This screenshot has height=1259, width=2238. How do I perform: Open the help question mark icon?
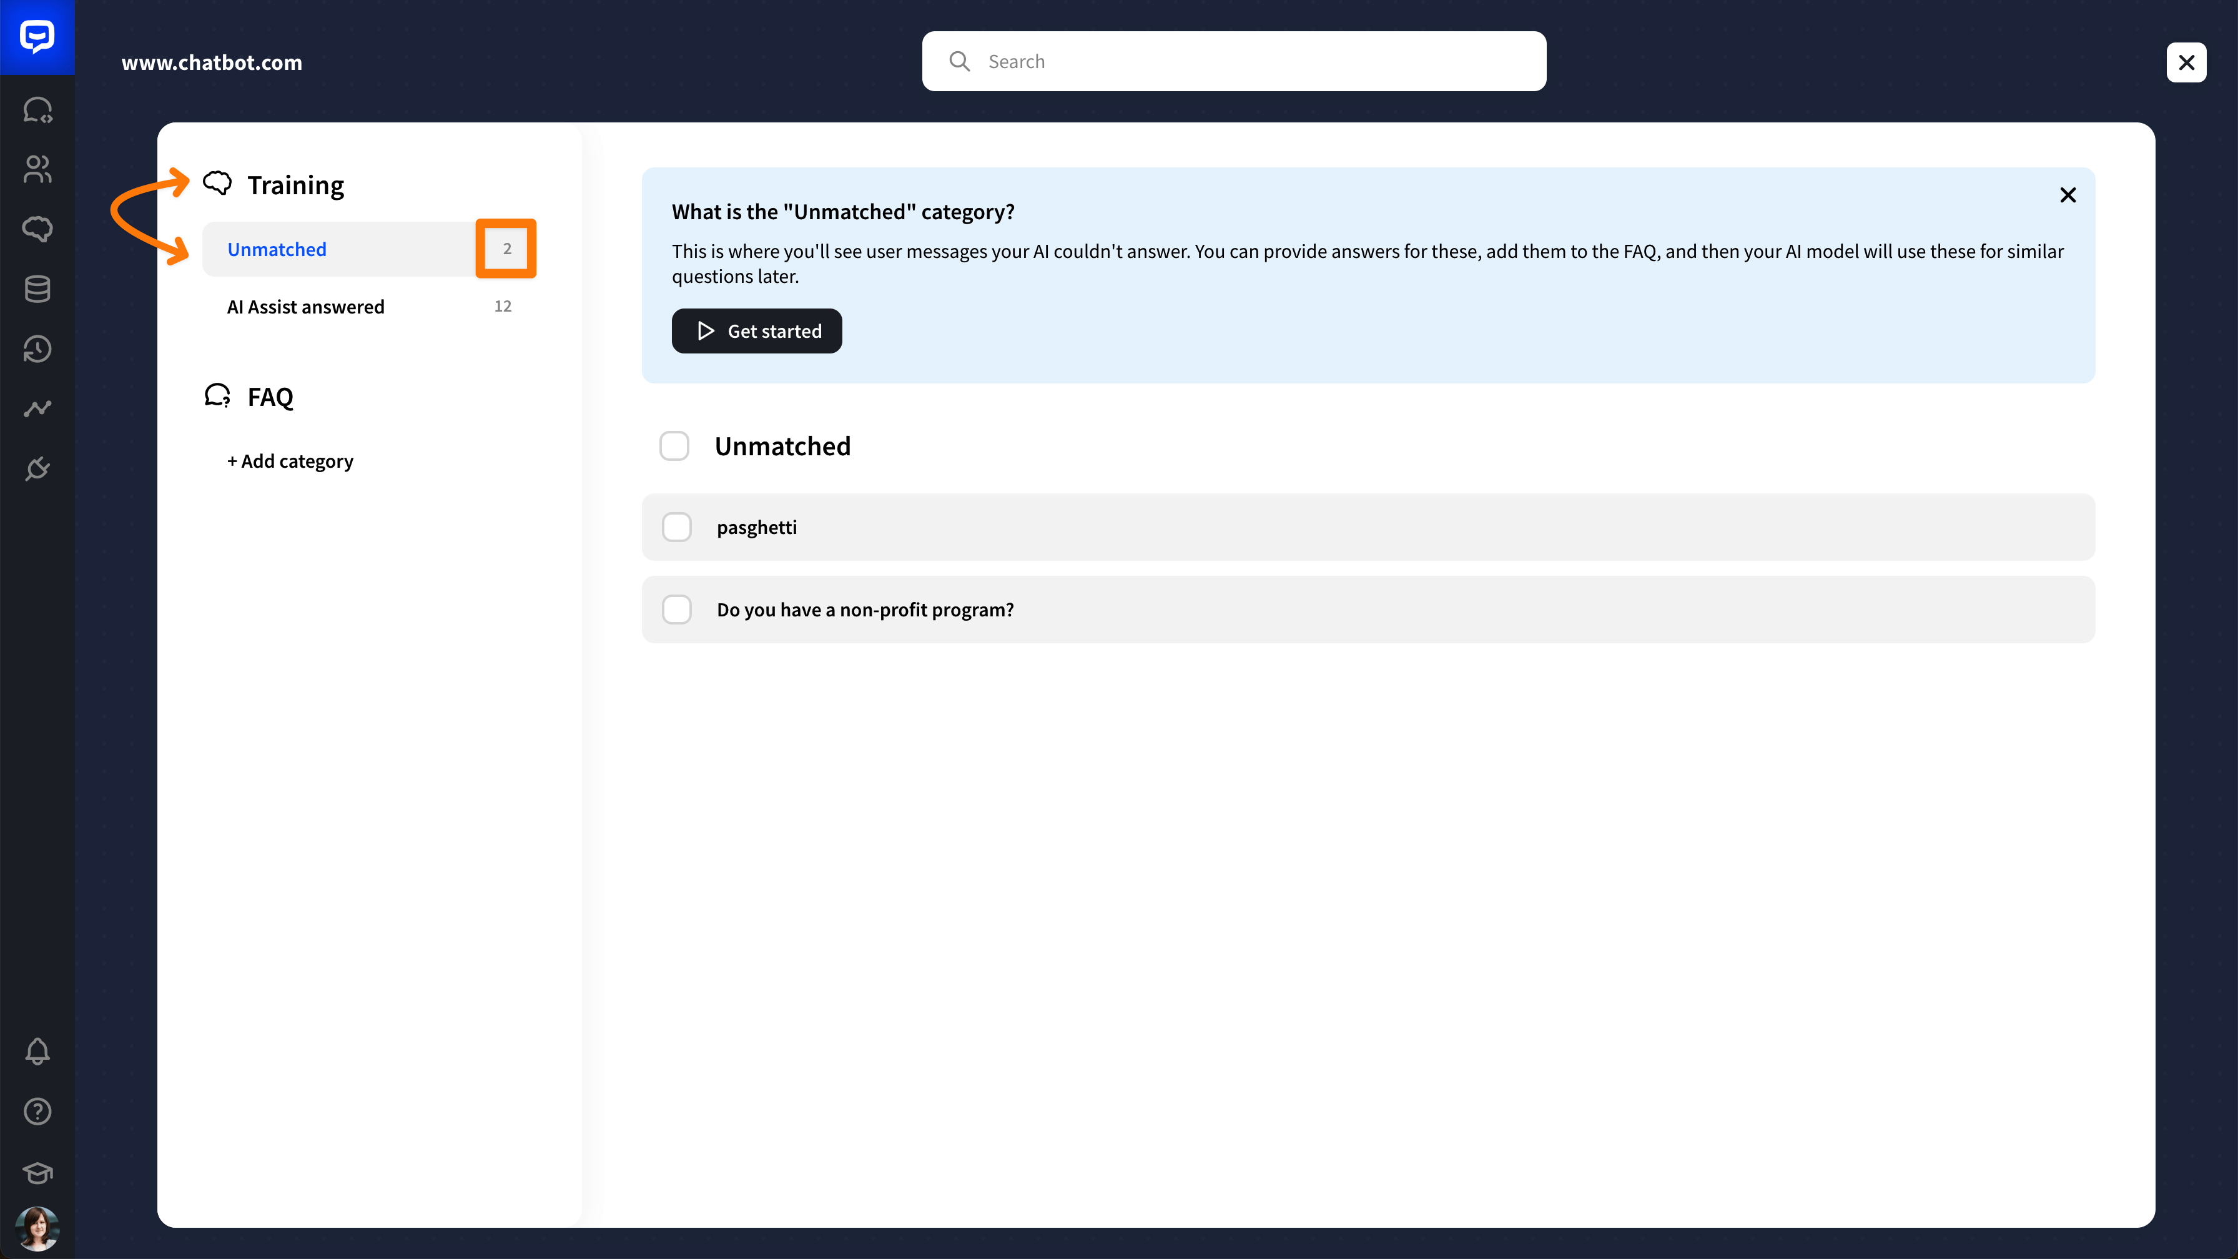coord(37,1111)
